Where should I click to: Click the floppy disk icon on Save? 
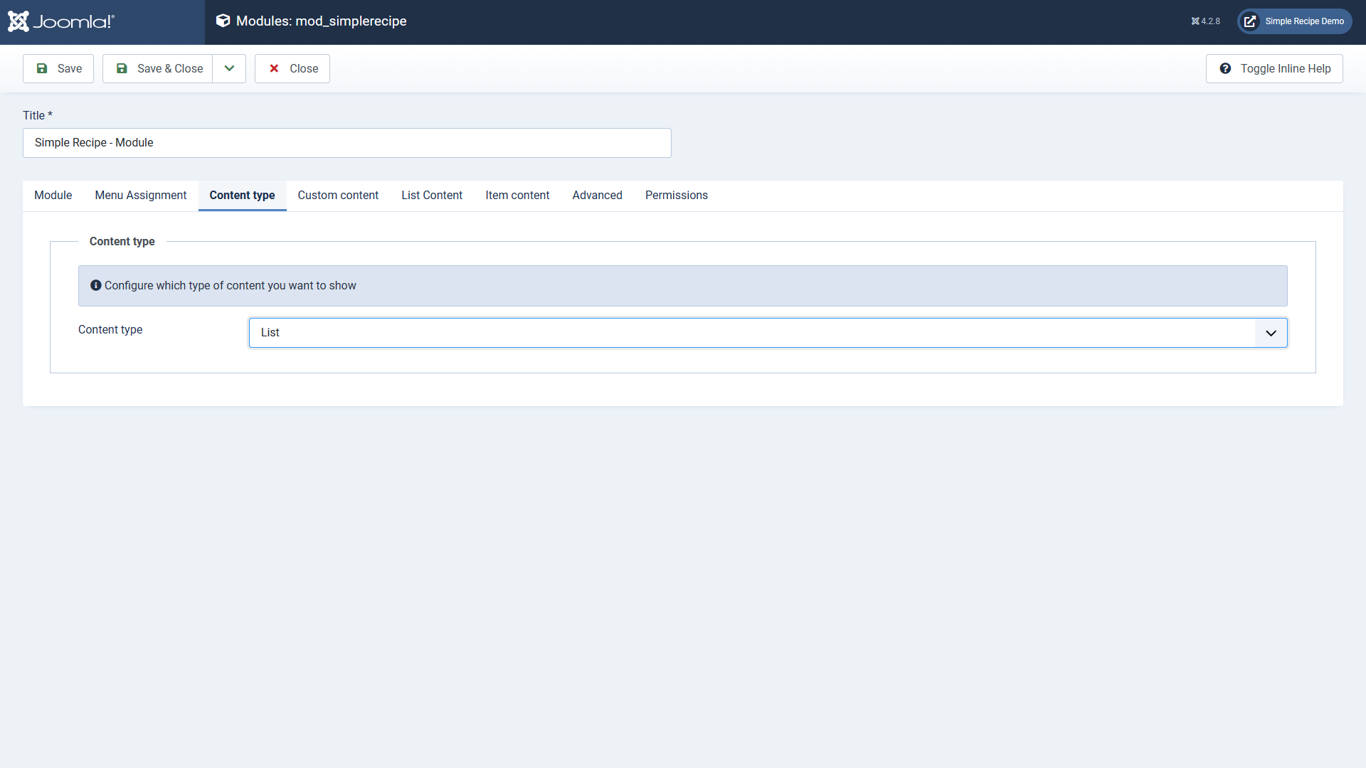pyautogui.click(x=42, y=68)
